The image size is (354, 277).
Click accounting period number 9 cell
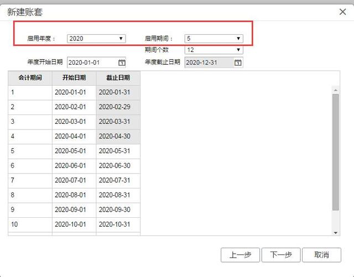tap(30, 210)
